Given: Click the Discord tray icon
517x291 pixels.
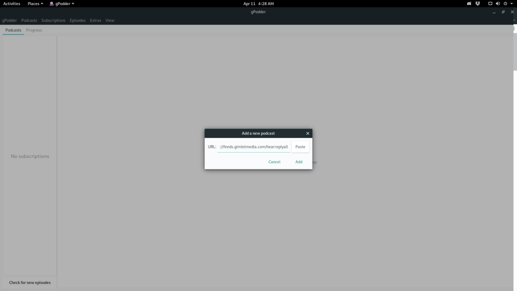Looking at the screenshot, I should pyautogui.click(x=469, y=3).
